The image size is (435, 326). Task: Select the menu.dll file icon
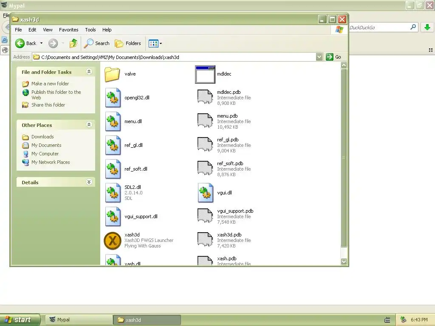coord(113,121)
